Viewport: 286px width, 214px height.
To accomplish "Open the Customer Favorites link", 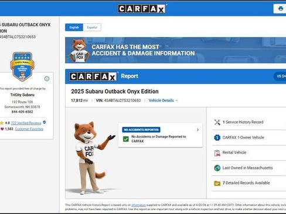I will point(29,129).
